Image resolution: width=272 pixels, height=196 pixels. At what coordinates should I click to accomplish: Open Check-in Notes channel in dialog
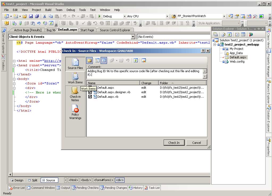pos(75,94)
